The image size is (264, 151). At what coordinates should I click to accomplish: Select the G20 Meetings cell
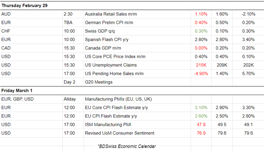pos(99,82)
